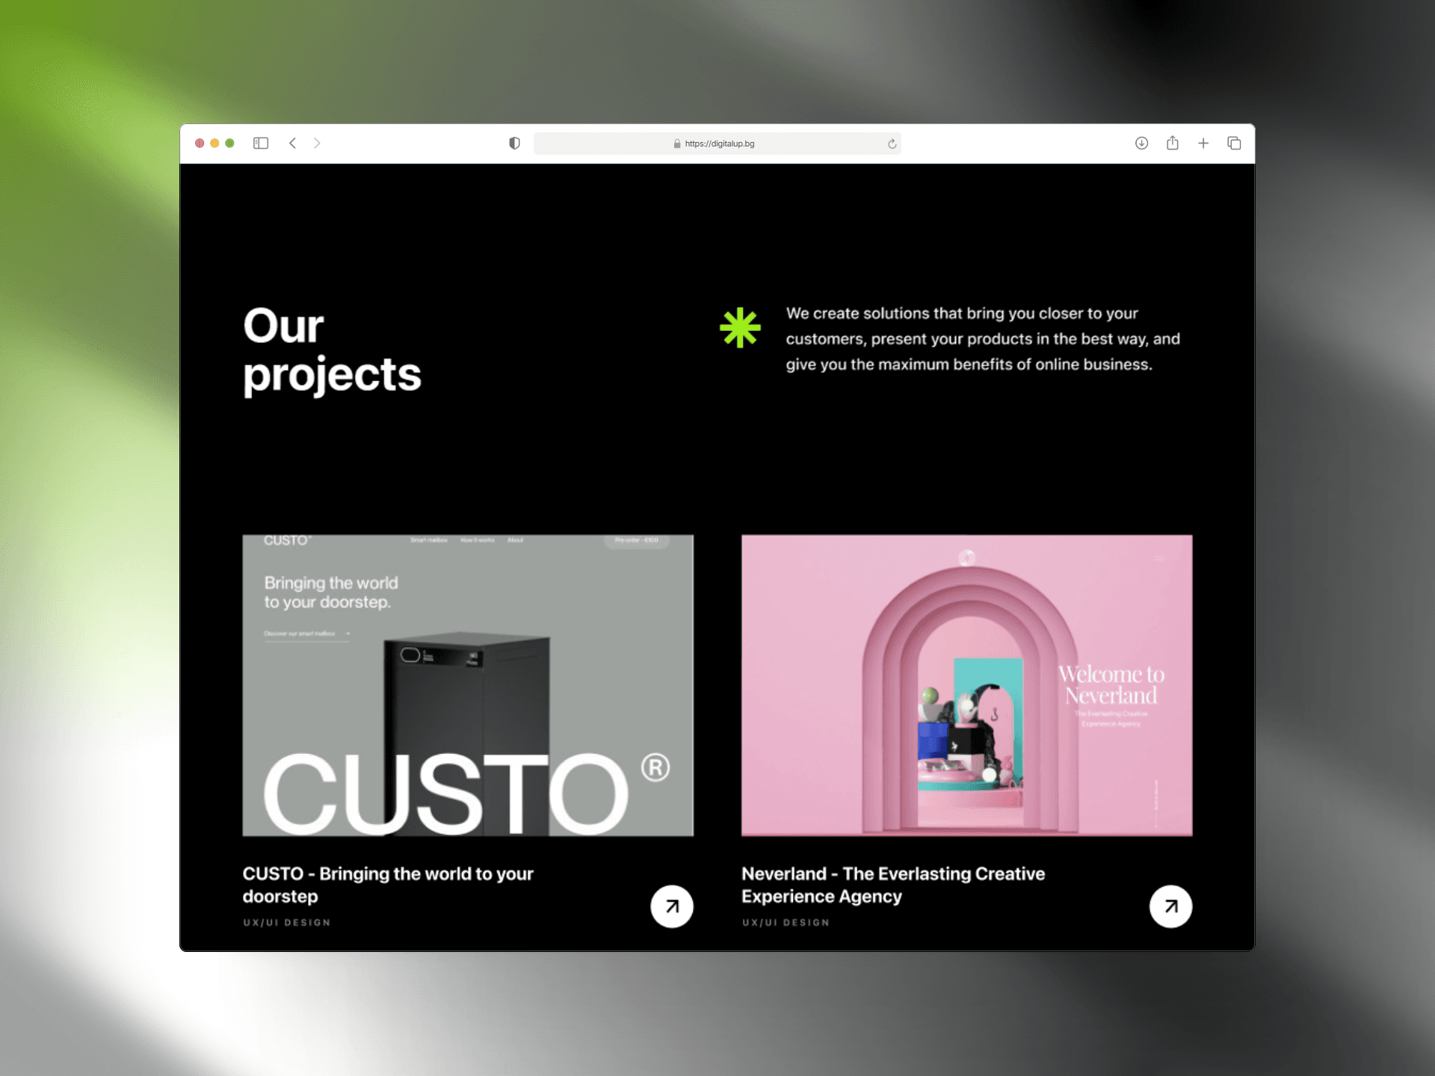Open the privacy report shield icon
The image size is (1435, 1076).
pyautogui.click(x=514, y=143)
